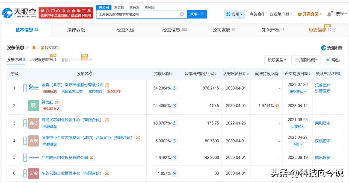The width and height of the screenshot is (349, 183).
Task: Click the pie chart icon next to 5.0002%
Action: [174, 141]
